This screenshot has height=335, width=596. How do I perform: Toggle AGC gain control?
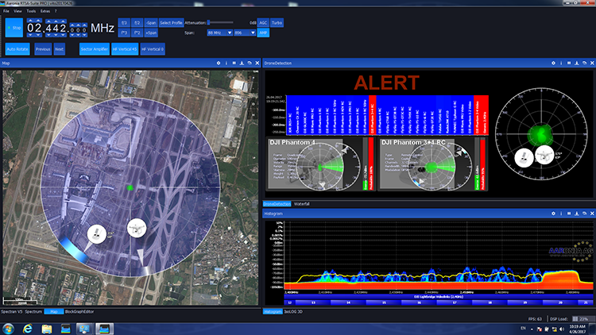263,23
